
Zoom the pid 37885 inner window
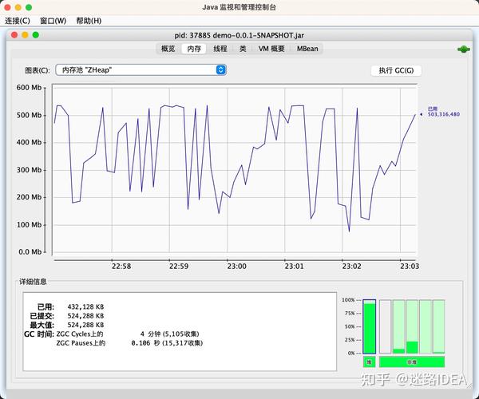[x=36, y=35]
